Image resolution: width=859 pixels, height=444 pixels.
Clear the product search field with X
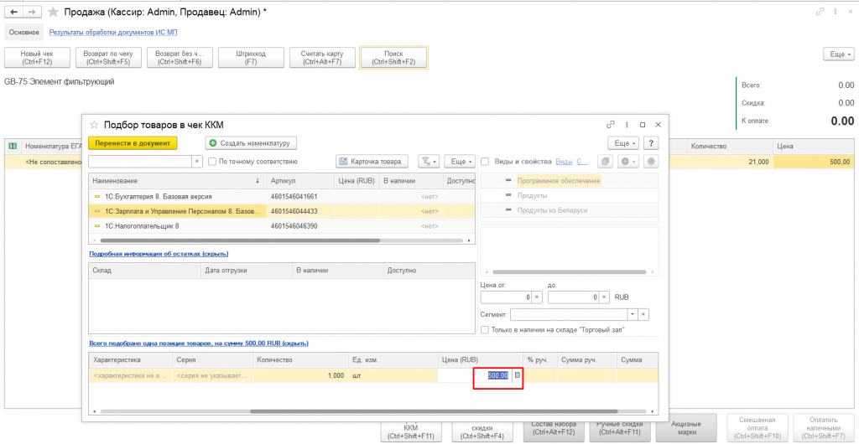click(x=197, y=161)
